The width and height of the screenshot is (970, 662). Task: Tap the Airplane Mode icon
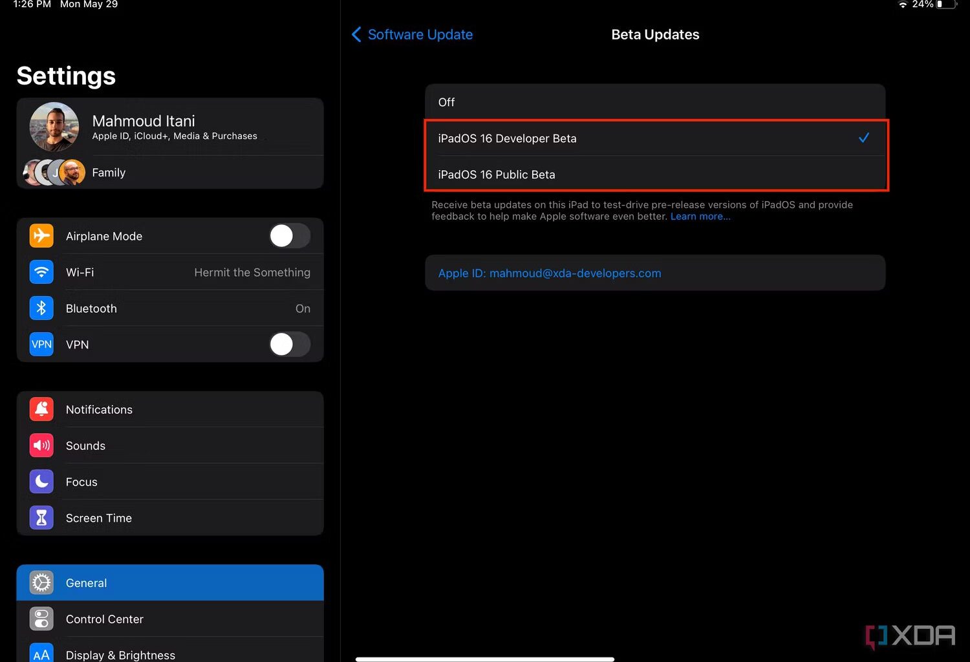(41, 236)
